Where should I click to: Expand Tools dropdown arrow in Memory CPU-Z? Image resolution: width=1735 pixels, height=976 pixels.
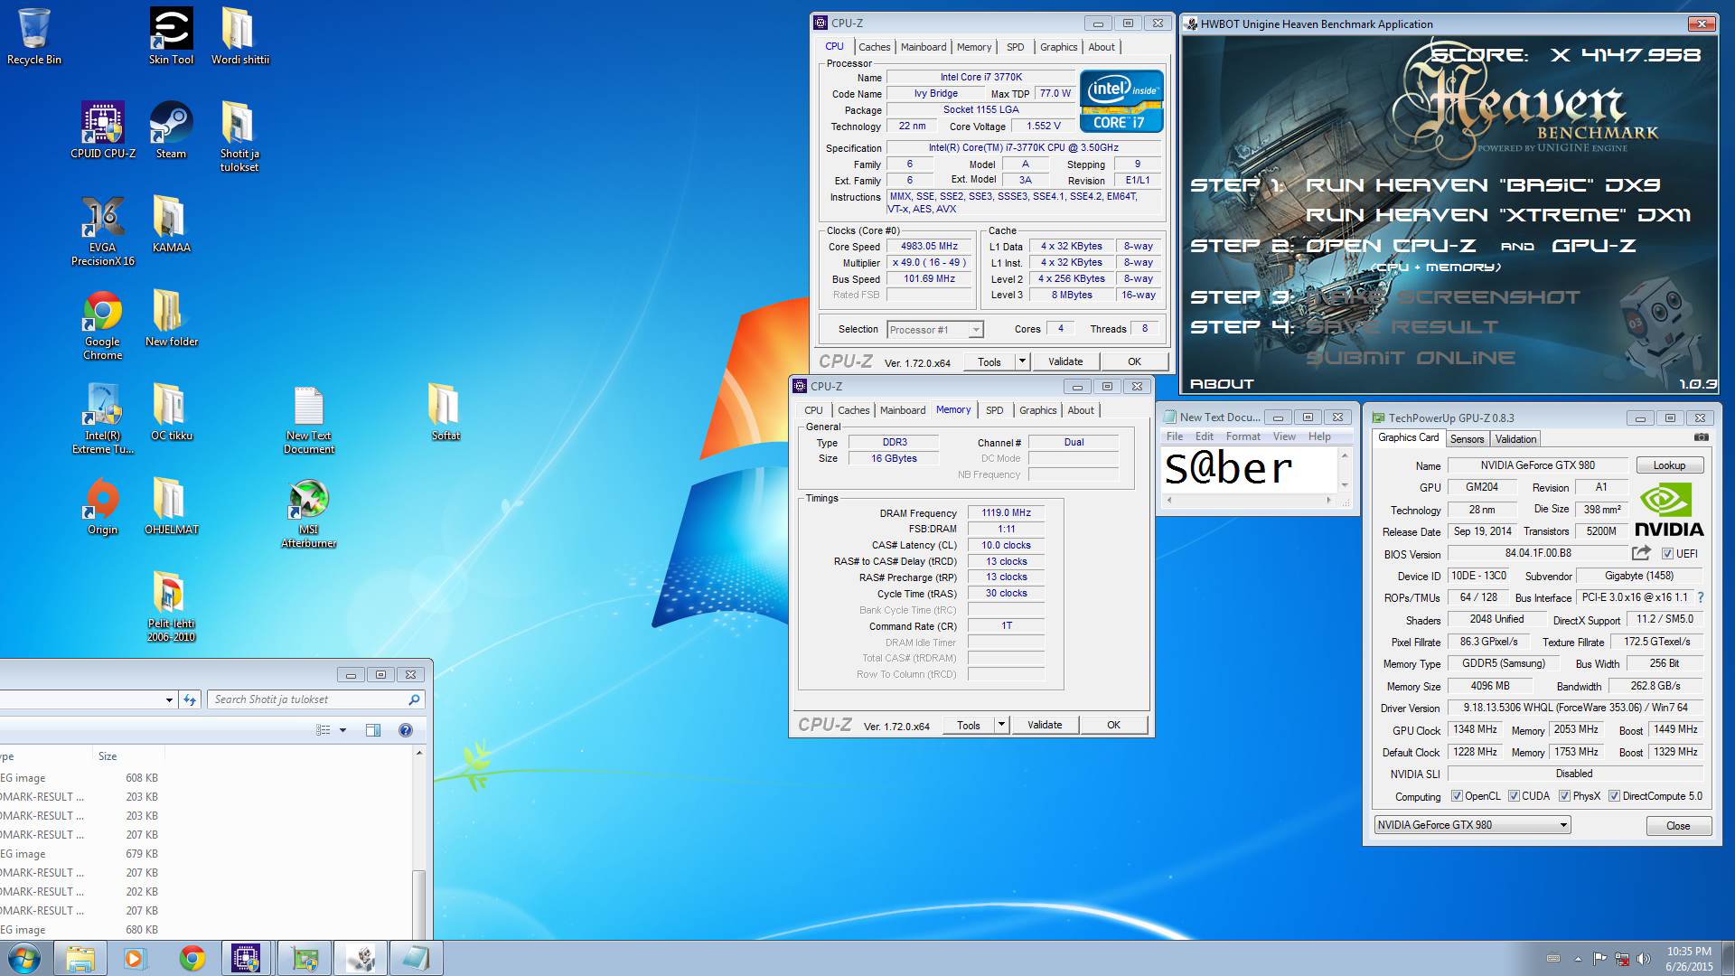[1001, 725]
